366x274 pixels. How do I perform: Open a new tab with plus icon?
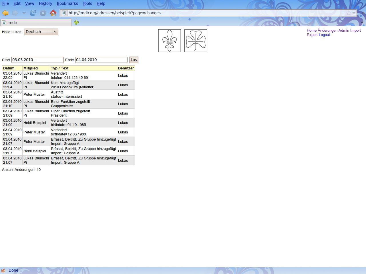[76, 22]
